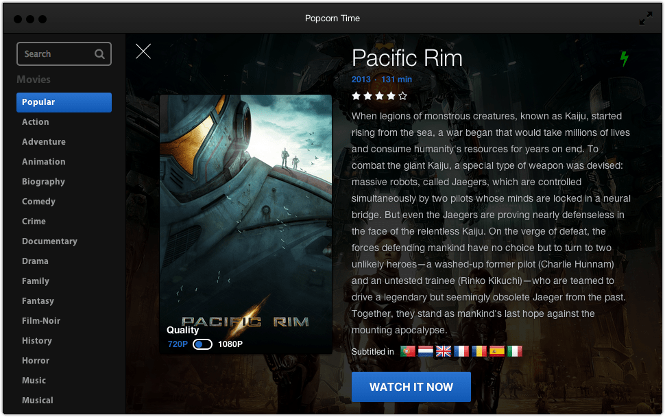Select the Portuguese flag subtitle
Image resolution: width=665 pixels, height=417 pixels.
(407, 351)
